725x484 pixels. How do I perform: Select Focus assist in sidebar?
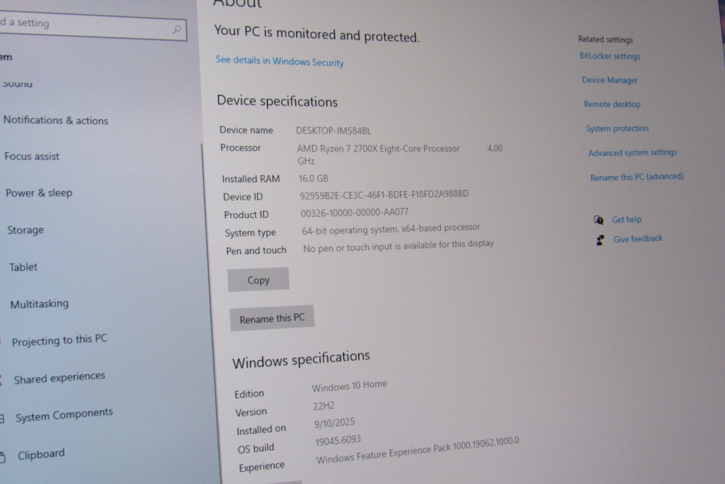[32, 156]
